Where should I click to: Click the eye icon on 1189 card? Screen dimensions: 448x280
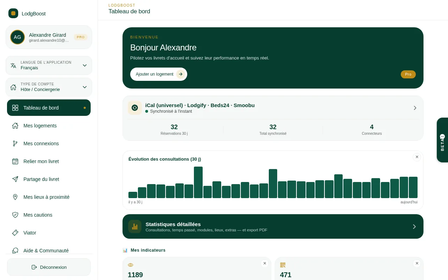click(x=131, y=265)
